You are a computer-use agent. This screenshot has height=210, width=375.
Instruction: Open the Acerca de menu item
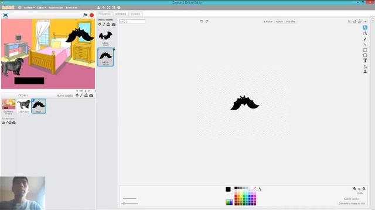tap(71, 8)
